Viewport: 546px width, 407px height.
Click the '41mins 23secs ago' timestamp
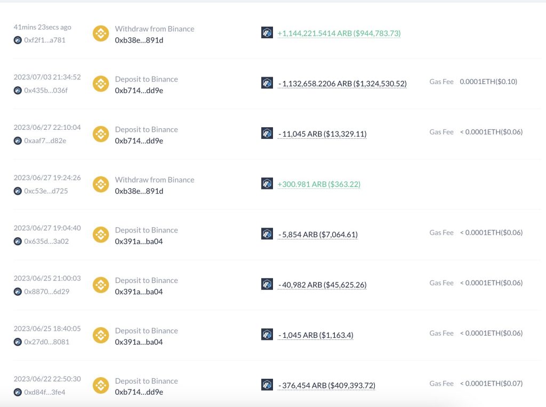(43, 27)
